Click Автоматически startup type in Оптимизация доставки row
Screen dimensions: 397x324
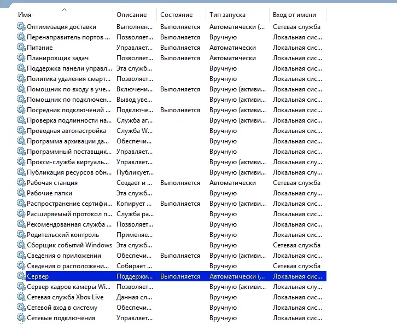point(237,27)
